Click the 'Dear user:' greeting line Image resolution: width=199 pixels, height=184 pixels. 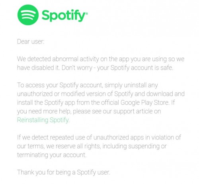(31, 42)
